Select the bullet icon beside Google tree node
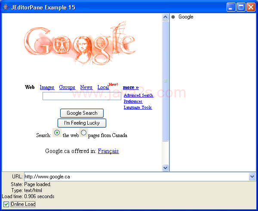Image resolution: width=258 pixels, height=211 pixels. pos(173,17)
